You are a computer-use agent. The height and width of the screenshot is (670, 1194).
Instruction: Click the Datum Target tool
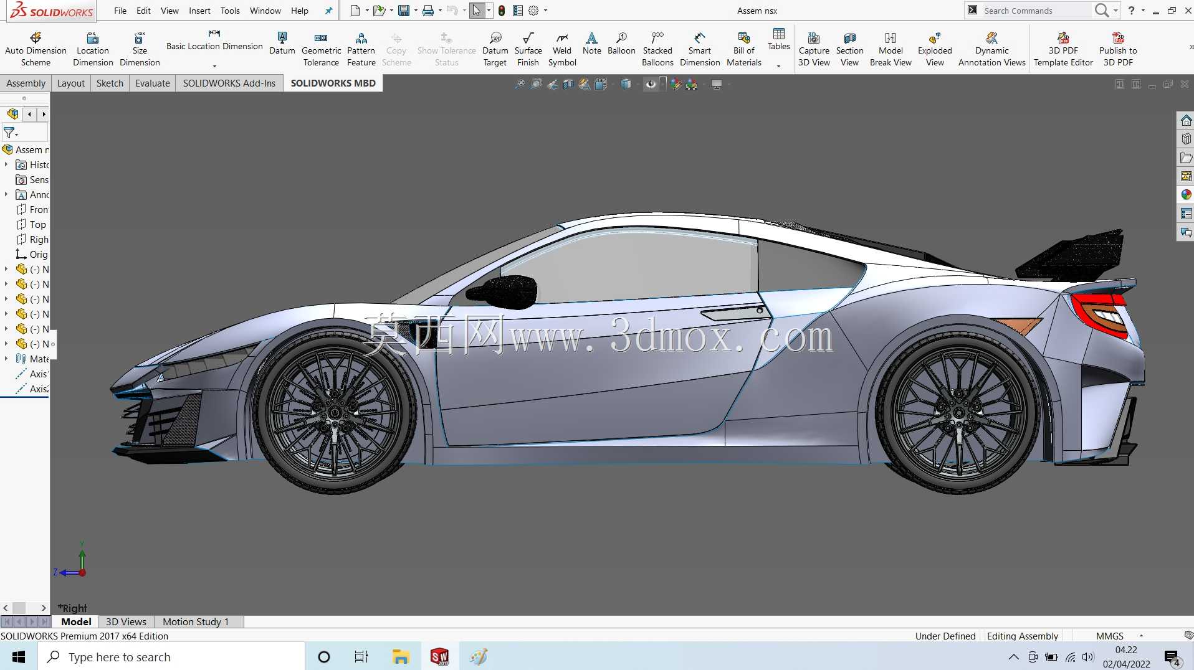click(495, 49)
